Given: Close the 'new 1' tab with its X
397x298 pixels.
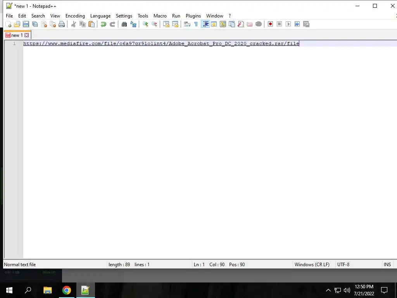Looking at the screenshot, I should (x=27, y=35).
